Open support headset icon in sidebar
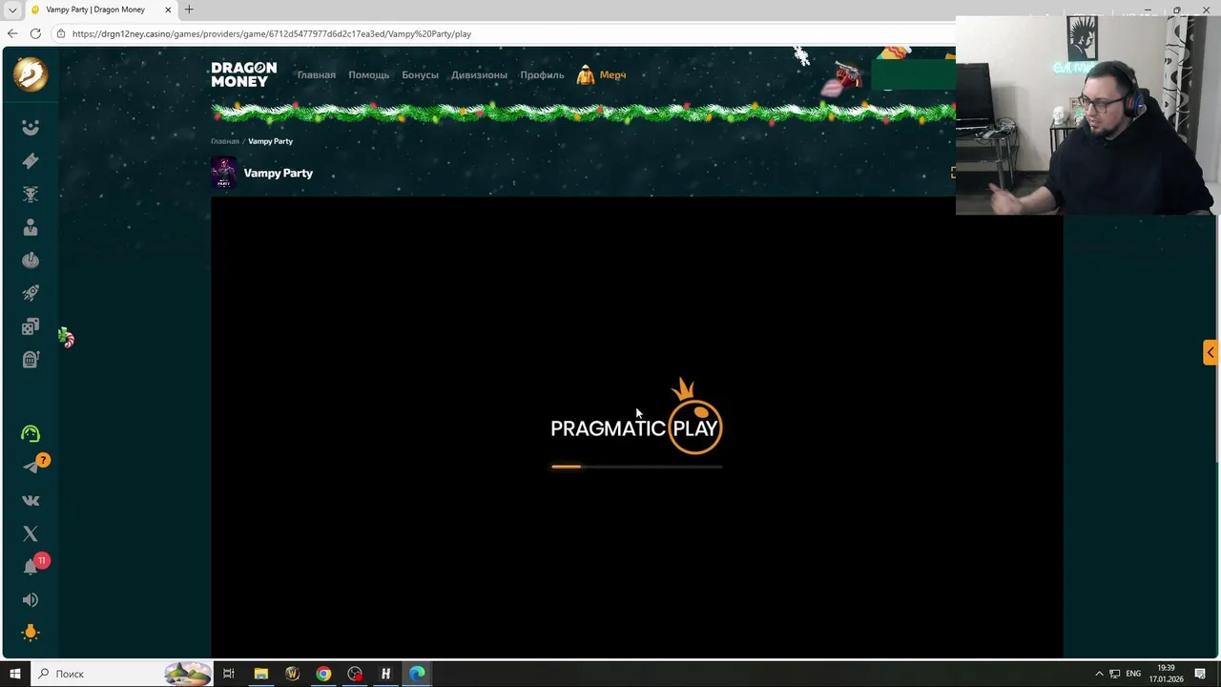Screen dimensions: 1221x687 [x=31, y=434]
